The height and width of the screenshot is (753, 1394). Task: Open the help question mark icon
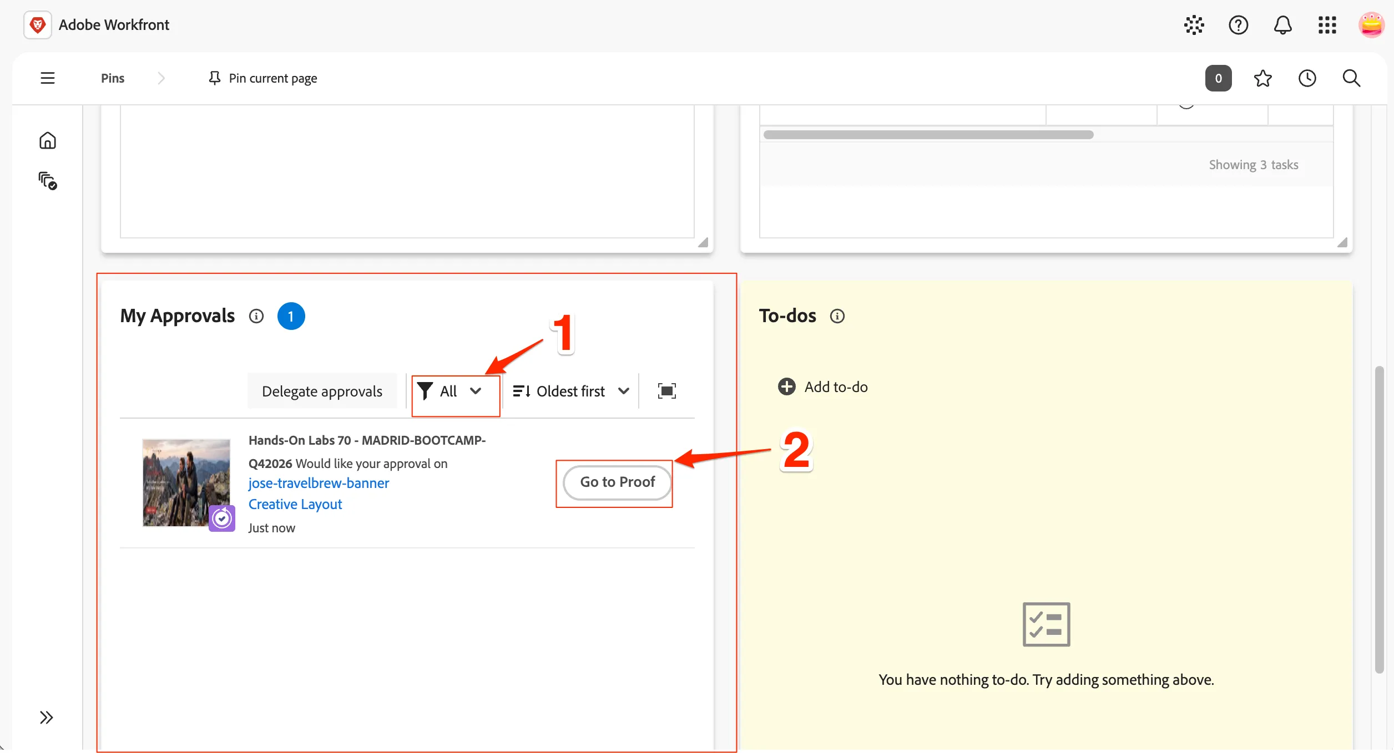click(1238, 25)
